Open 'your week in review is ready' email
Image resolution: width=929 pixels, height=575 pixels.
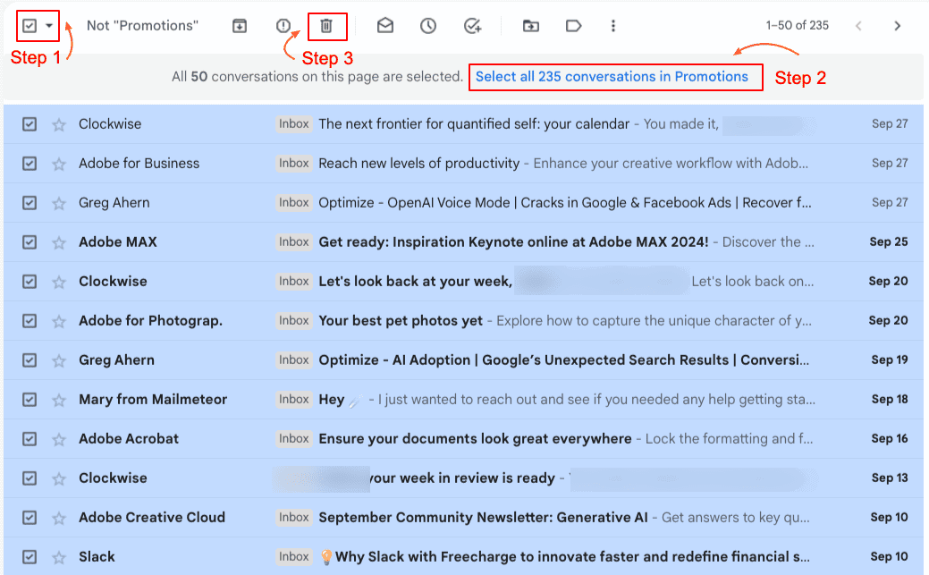463,478
